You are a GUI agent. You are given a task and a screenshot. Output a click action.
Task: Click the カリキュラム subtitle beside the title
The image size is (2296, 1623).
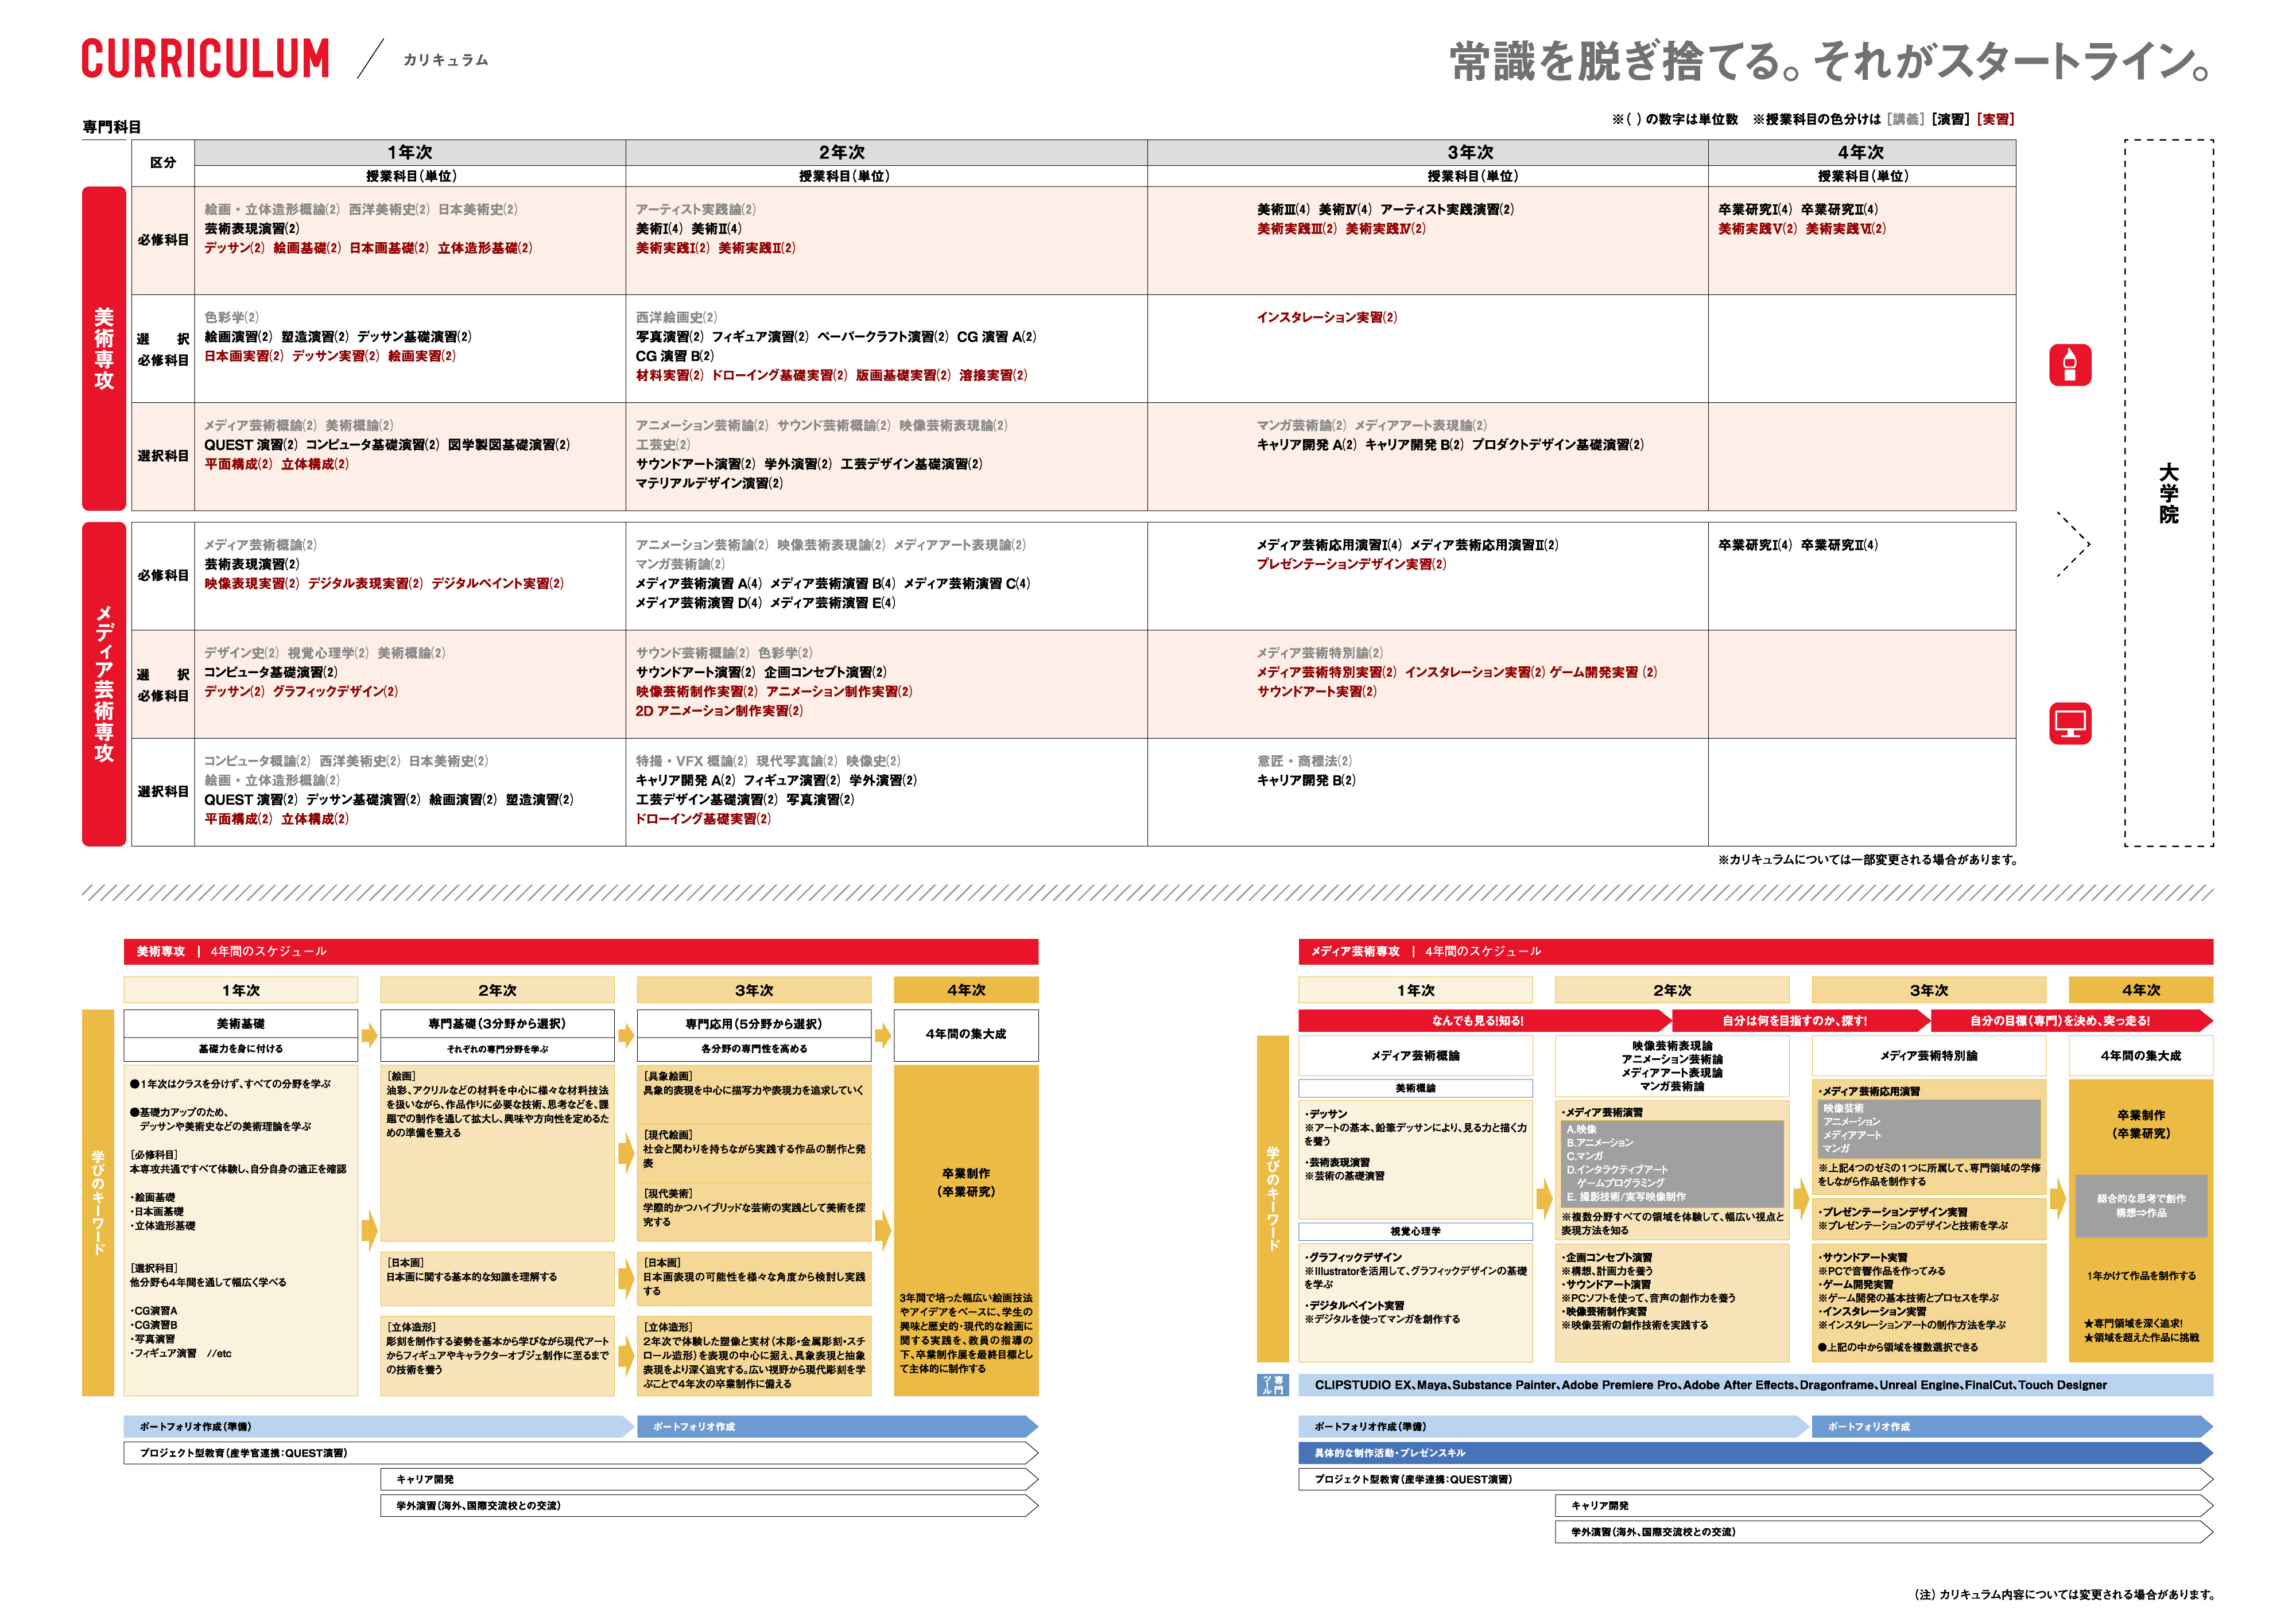click(446, 60)
